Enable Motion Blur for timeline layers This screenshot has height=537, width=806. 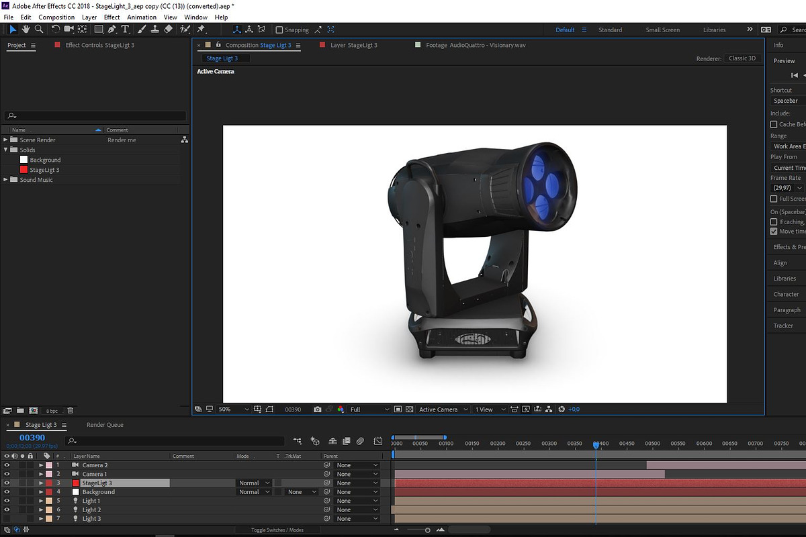click(x=360, y=441)
